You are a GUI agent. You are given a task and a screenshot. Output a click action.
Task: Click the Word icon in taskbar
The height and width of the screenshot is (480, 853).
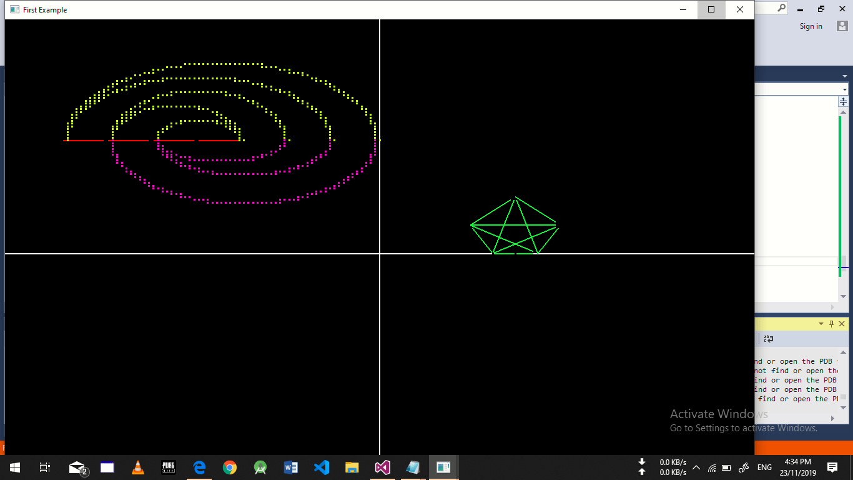(291, 467)
